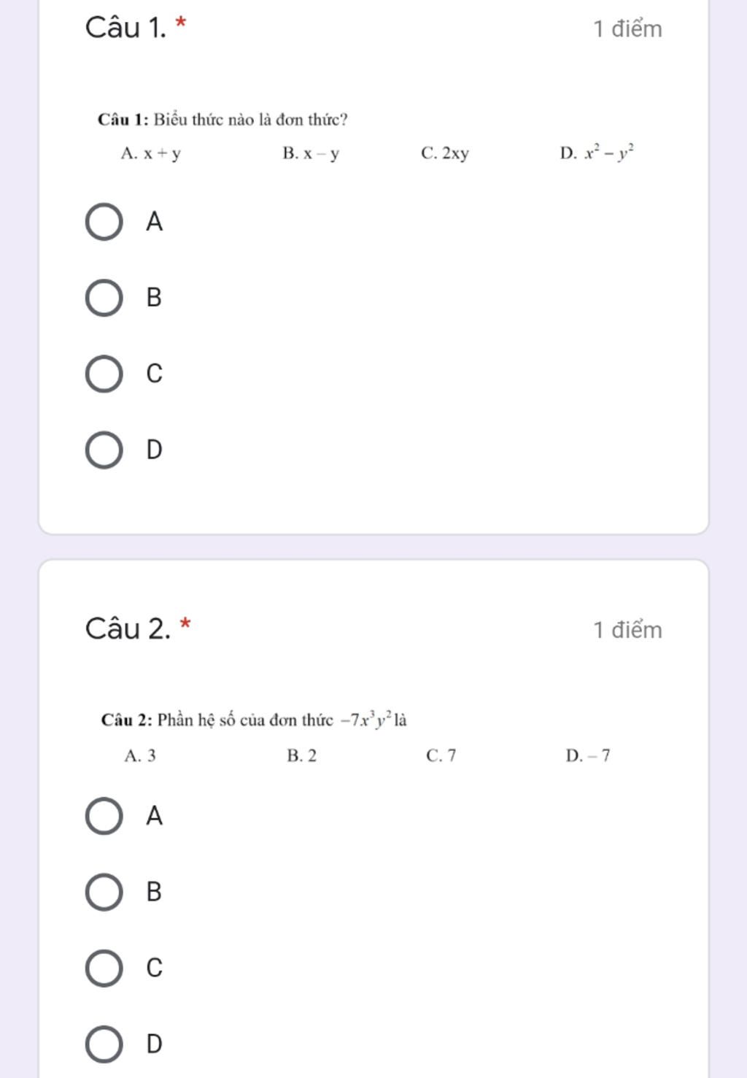Select radio button B for Câu 1
This screenshot has width=747, height=1078.
pyautogui.click(x=104, y=298)
